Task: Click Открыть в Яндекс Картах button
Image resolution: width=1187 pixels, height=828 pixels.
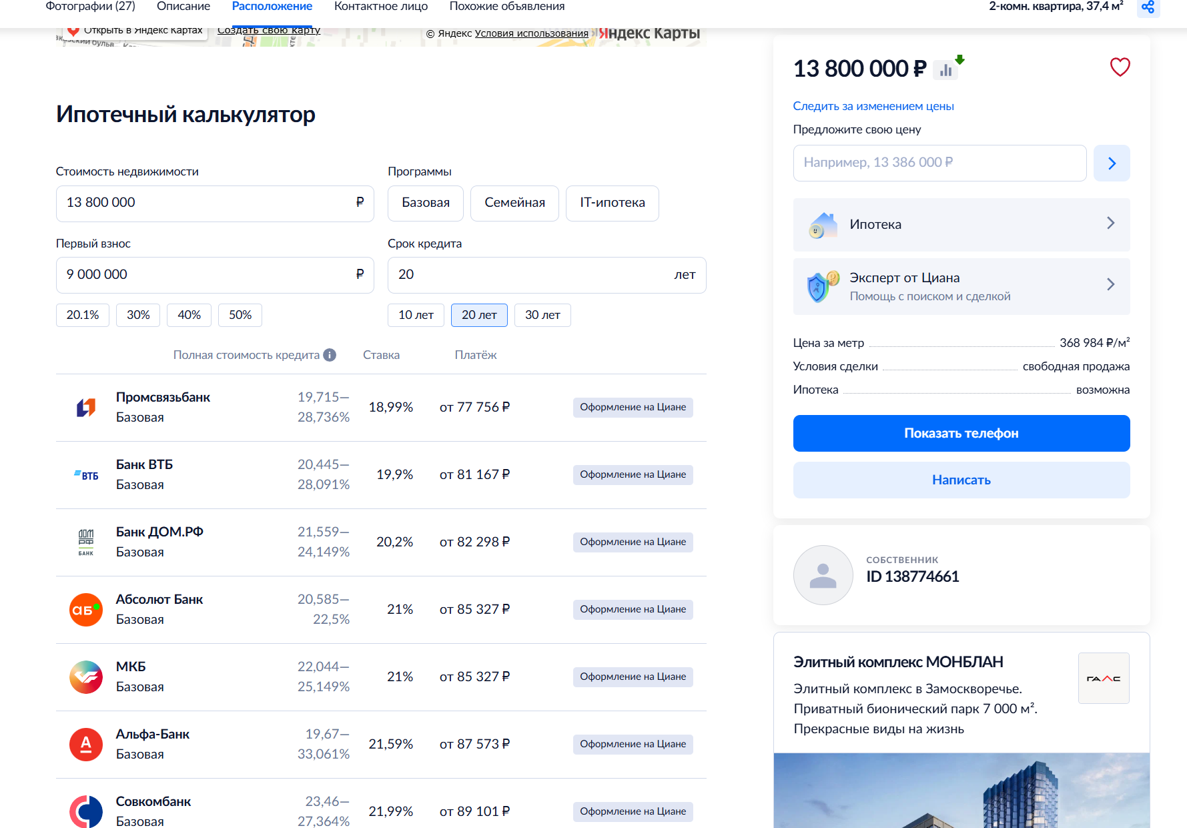Action: coord(136,31)
